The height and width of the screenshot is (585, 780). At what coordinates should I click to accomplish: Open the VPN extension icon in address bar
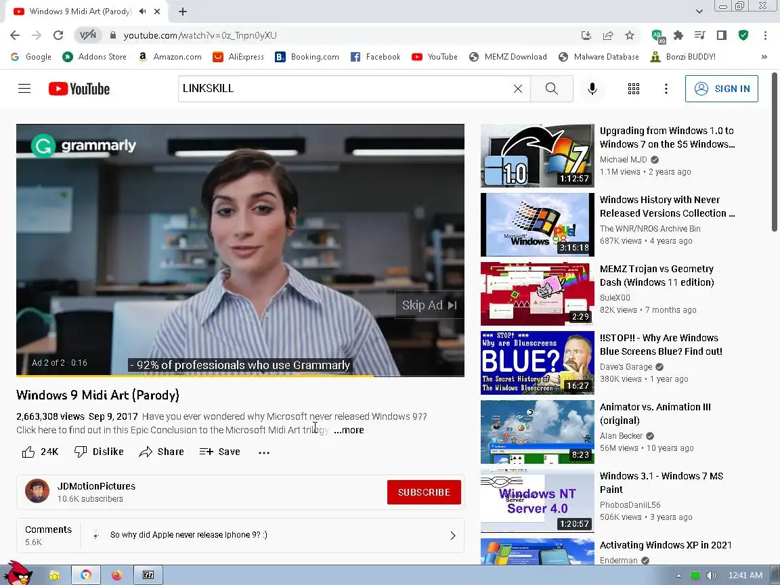(88, 35)
